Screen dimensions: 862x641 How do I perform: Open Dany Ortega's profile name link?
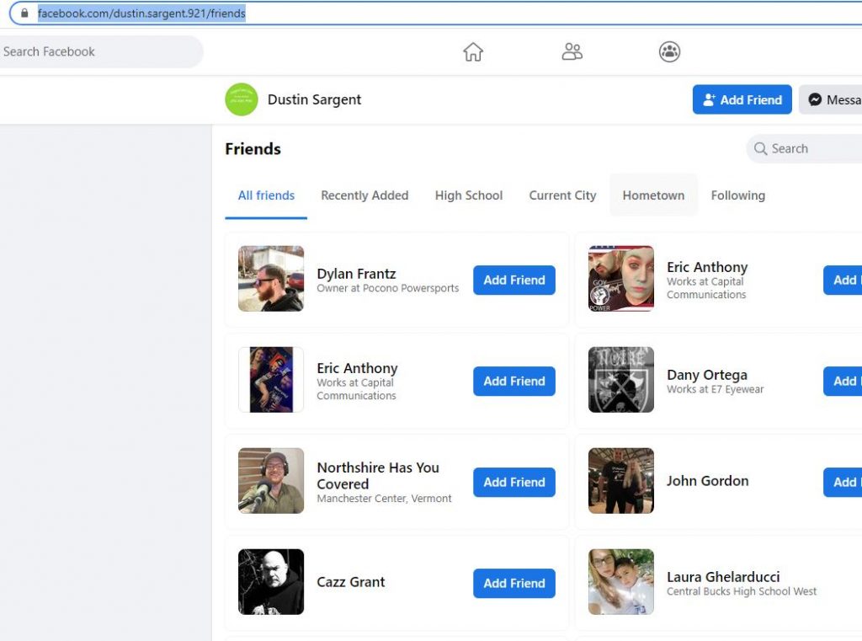(x=707, y=375)
